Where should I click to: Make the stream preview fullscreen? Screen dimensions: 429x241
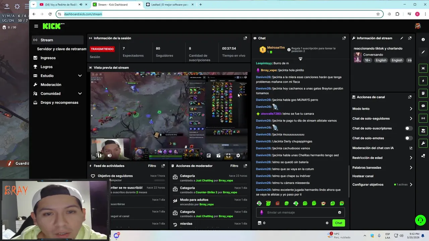(228, 155)
